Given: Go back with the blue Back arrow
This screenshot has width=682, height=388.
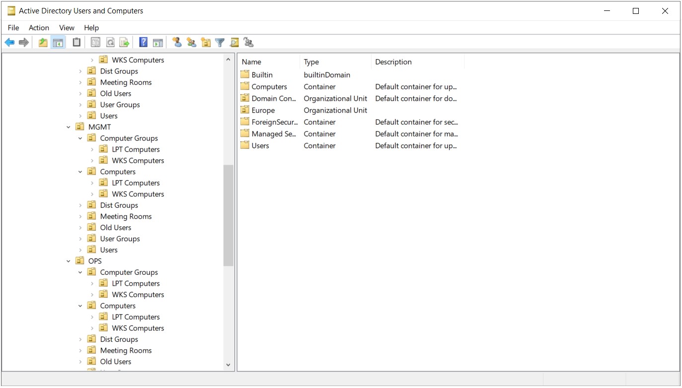Looking at the screenshot, I should 9,43.
